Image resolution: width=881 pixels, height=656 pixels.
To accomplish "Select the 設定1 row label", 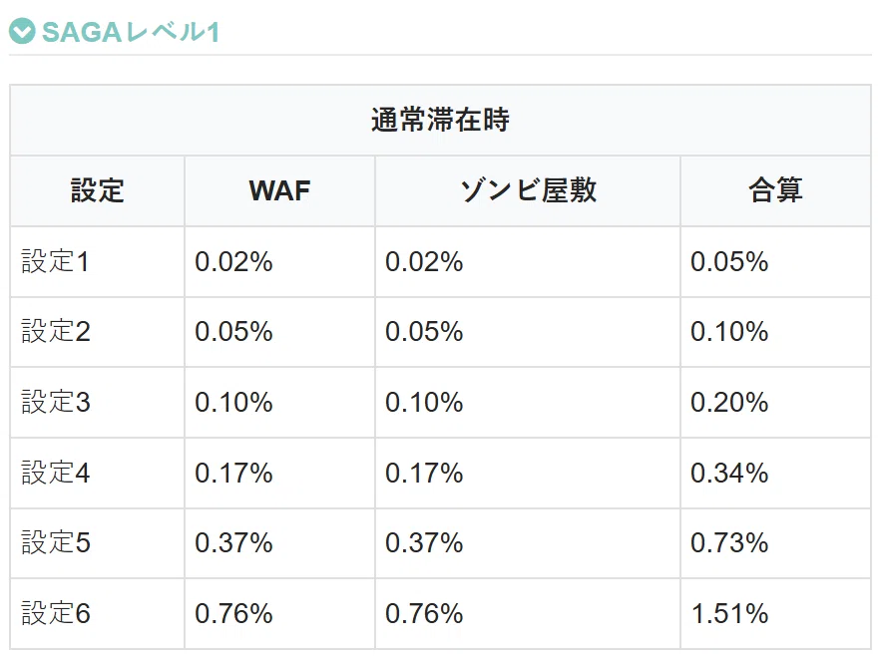I will coord(55,262).
